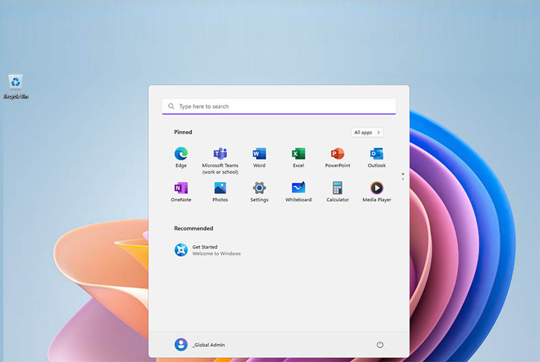
Task: Open the power options button
Action: (380, 344)
